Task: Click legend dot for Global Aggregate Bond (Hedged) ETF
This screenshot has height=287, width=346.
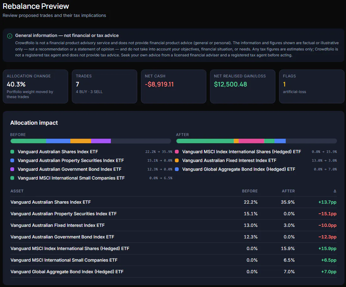Action: 177,169
